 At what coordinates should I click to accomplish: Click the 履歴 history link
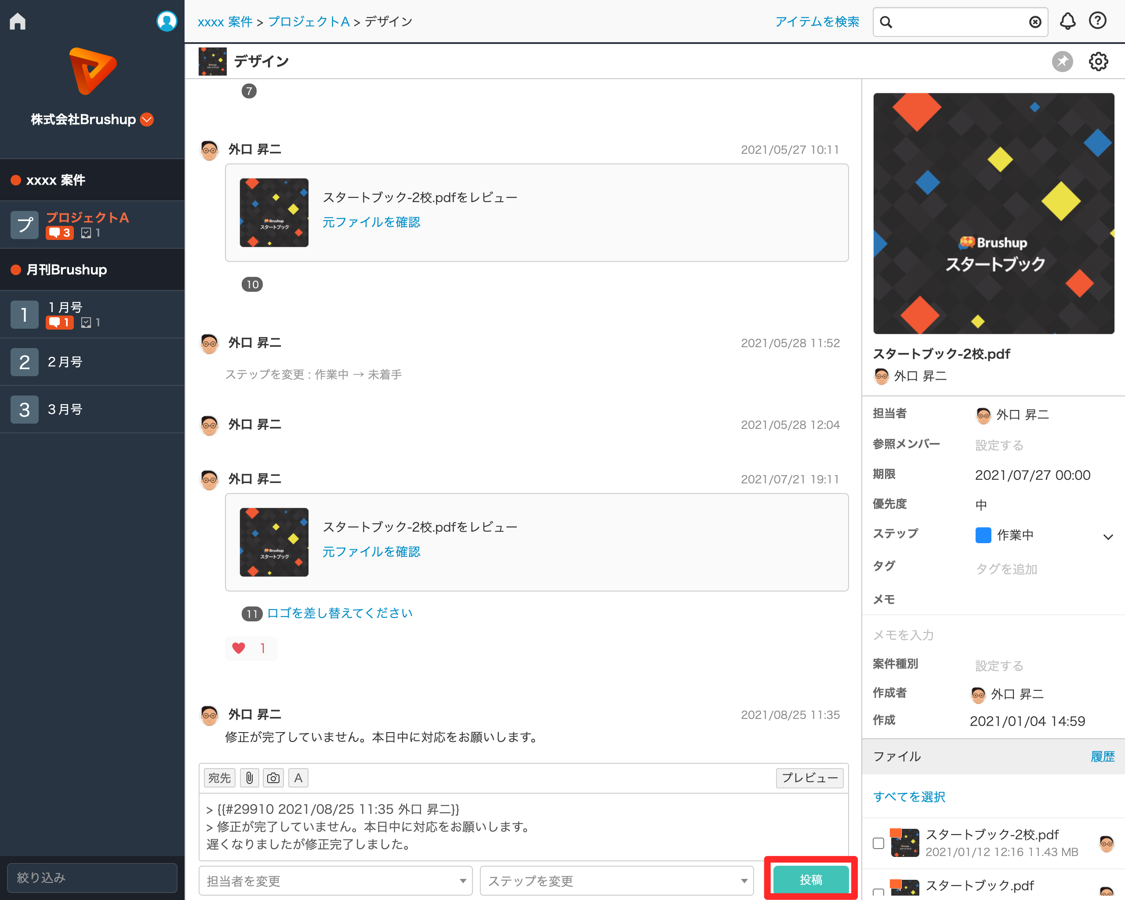1102,757
